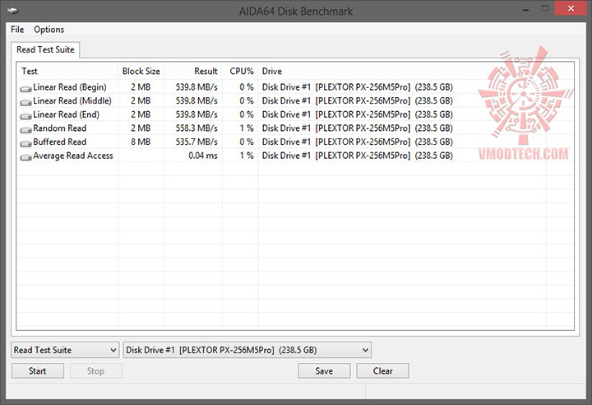Open the Disk Drive #1 PLEXTOR selection dropdown

point(247,350)
